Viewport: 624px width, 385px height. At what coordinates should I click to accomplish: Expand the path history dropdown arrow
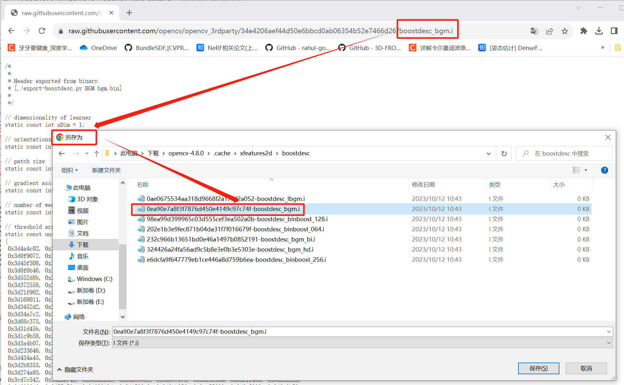coord(488,154)
